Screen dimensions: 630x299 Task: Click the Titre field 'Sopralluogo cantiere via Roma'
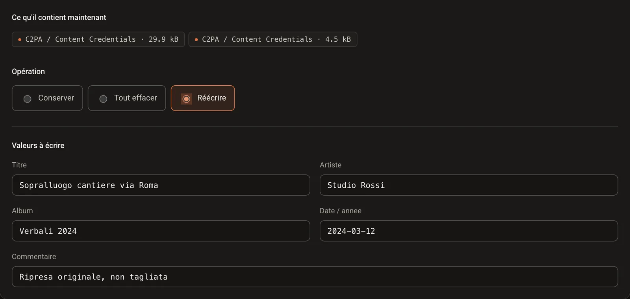161,185
